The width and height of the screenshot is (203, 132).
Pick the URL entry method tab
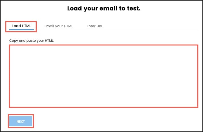point(95,26)
